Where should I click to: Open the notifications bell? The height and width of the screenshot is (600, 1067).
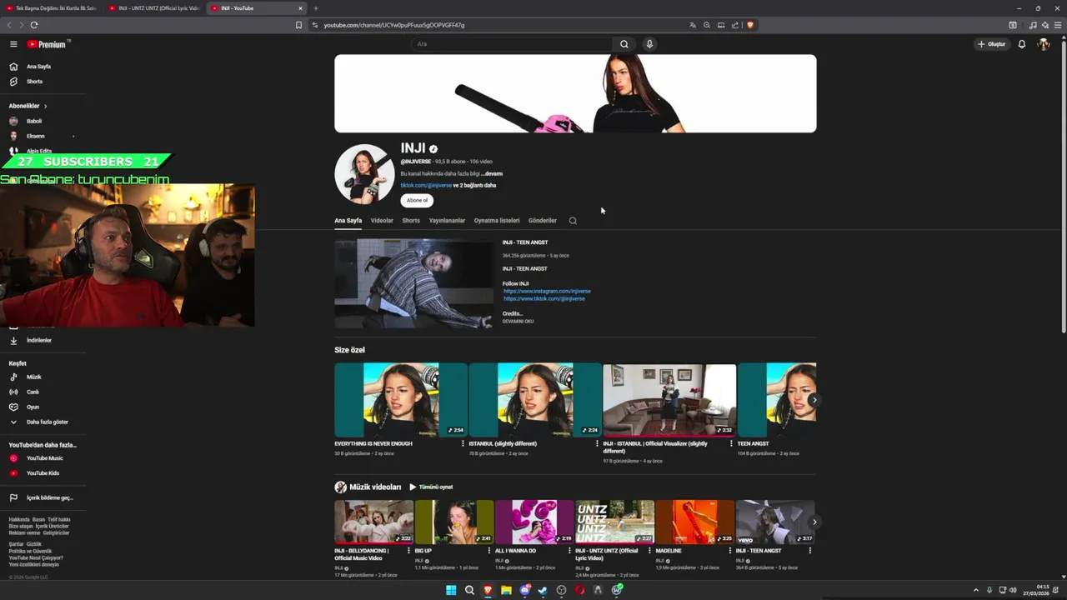1021,44
